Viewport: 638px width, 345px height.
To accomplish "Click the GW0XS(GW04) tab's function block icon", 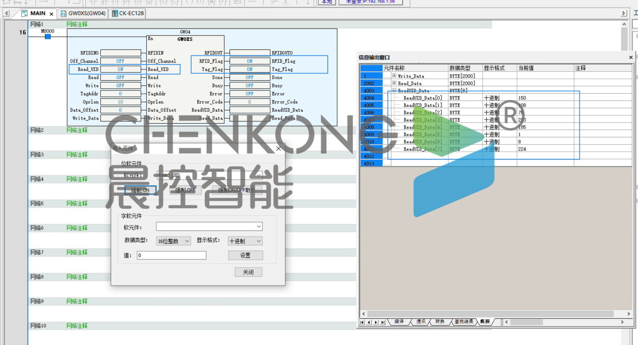I will point(64,14).
